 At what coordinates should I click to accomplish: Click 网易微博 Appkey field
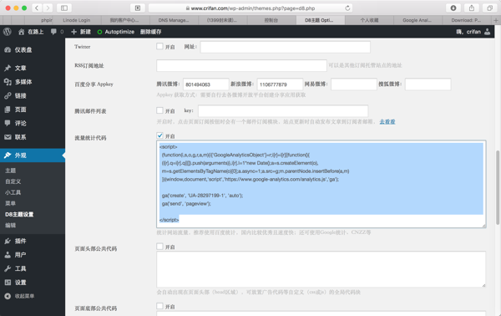354,84
